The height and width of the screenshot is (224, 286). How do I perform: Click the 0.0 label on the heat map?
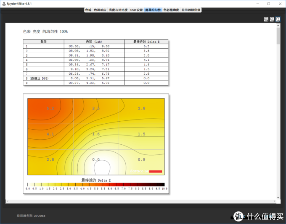[x=96, y=159]
